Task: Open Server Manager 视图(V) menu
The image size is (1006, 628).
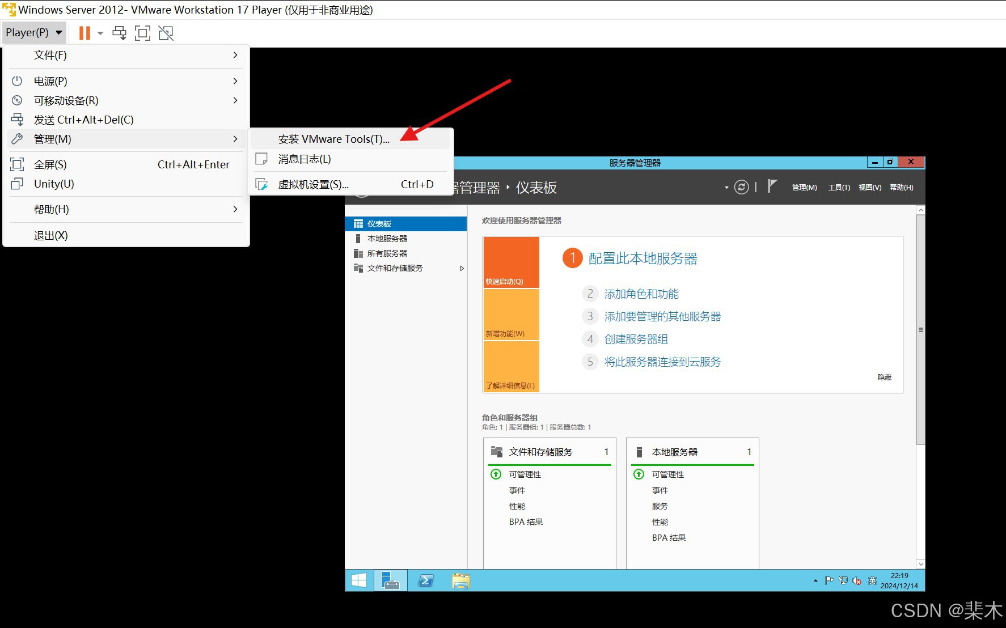Action: [870, 188]
